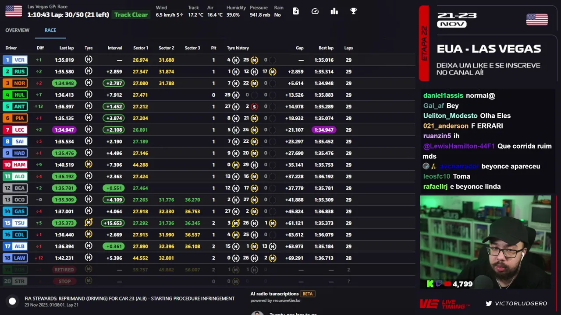561x315 pixels.
Task: Click the Twitter bird icon near VICTORLUDGERO
Action: [x=489, y=303]
